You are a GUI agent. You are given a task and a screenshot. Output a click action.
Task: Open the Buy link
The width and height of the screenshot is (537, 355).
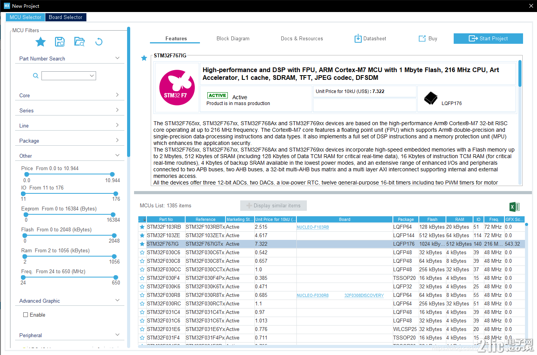428,38
